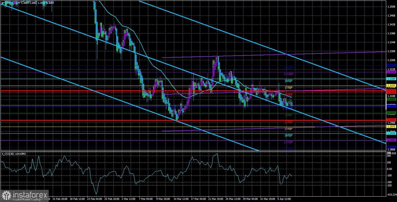Click the 1.3031 green price label
The height and width of the screenshot is (202, 397).
(x=391, y=113)
